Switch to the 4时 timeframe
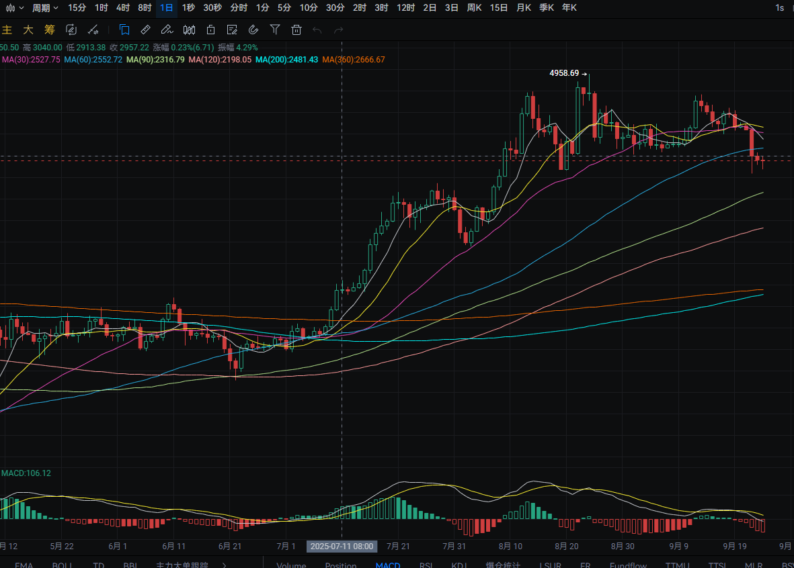Viewport: 794px width, 568px height. pyautogui.click(x=122, y=7)
